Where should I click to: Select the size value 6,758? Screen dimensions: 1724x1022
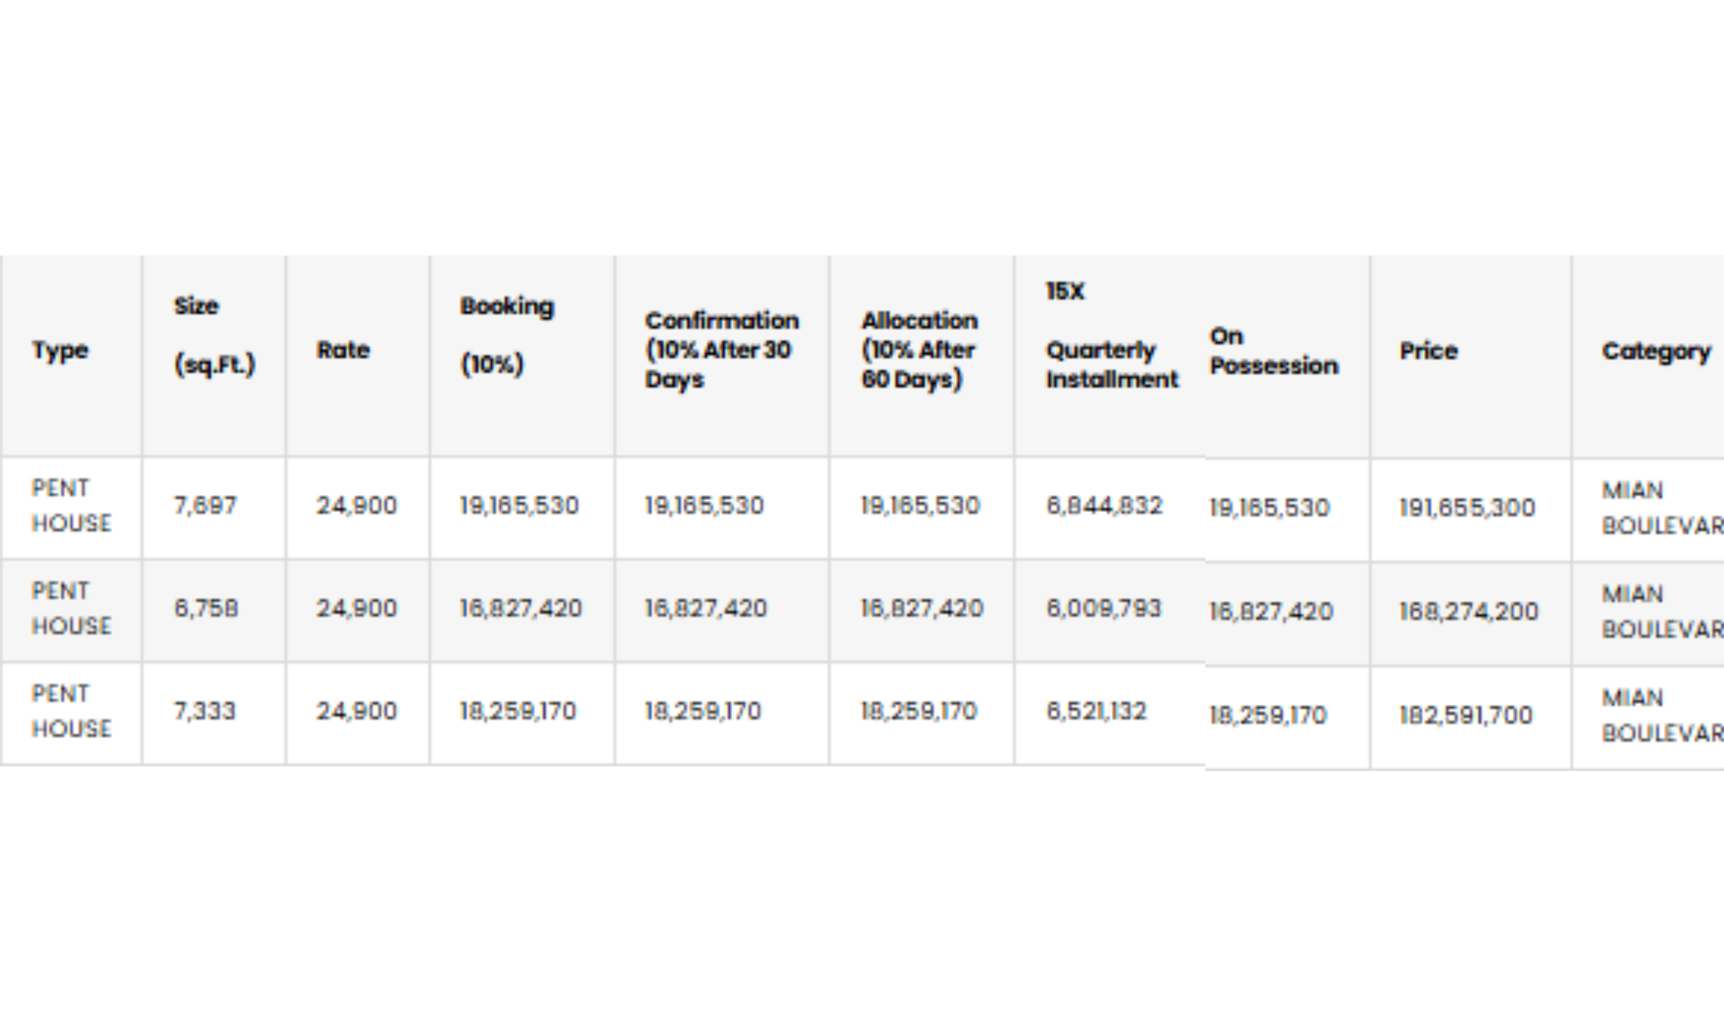pos(206,609)
